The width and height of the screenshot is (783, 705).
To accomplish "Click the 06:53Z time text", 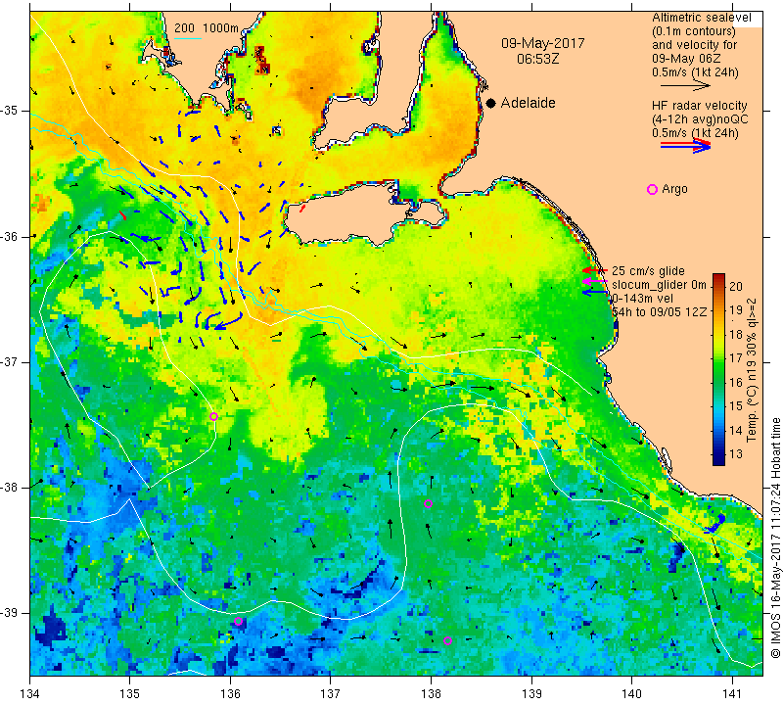I will tap(537, 59).
